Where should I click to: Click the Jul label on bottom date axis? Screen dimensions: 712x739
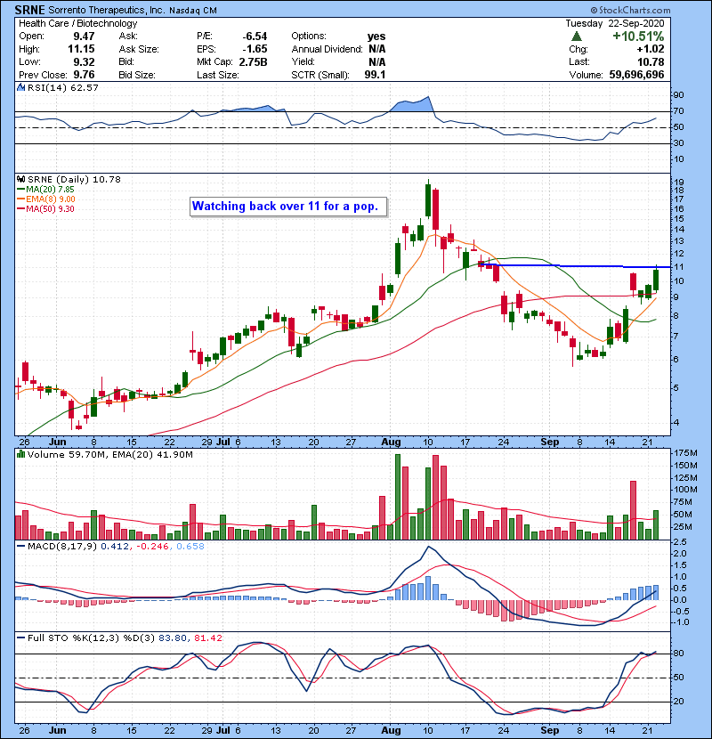(x=222, y=730)
